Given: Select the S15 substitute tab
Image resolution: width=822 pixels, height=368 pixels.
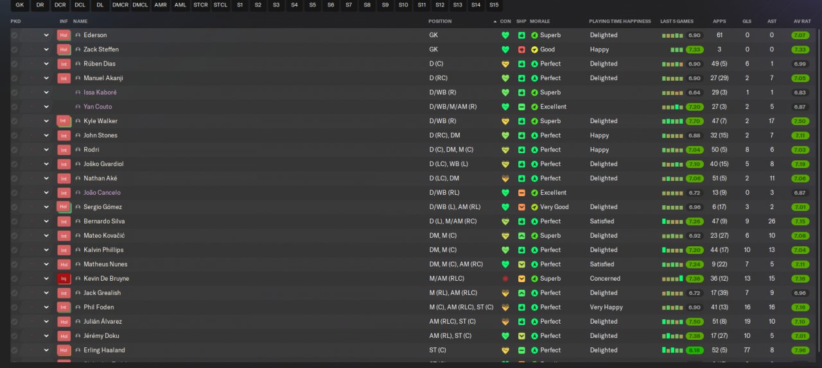Looking at the screenshot, I should [494, 5].
